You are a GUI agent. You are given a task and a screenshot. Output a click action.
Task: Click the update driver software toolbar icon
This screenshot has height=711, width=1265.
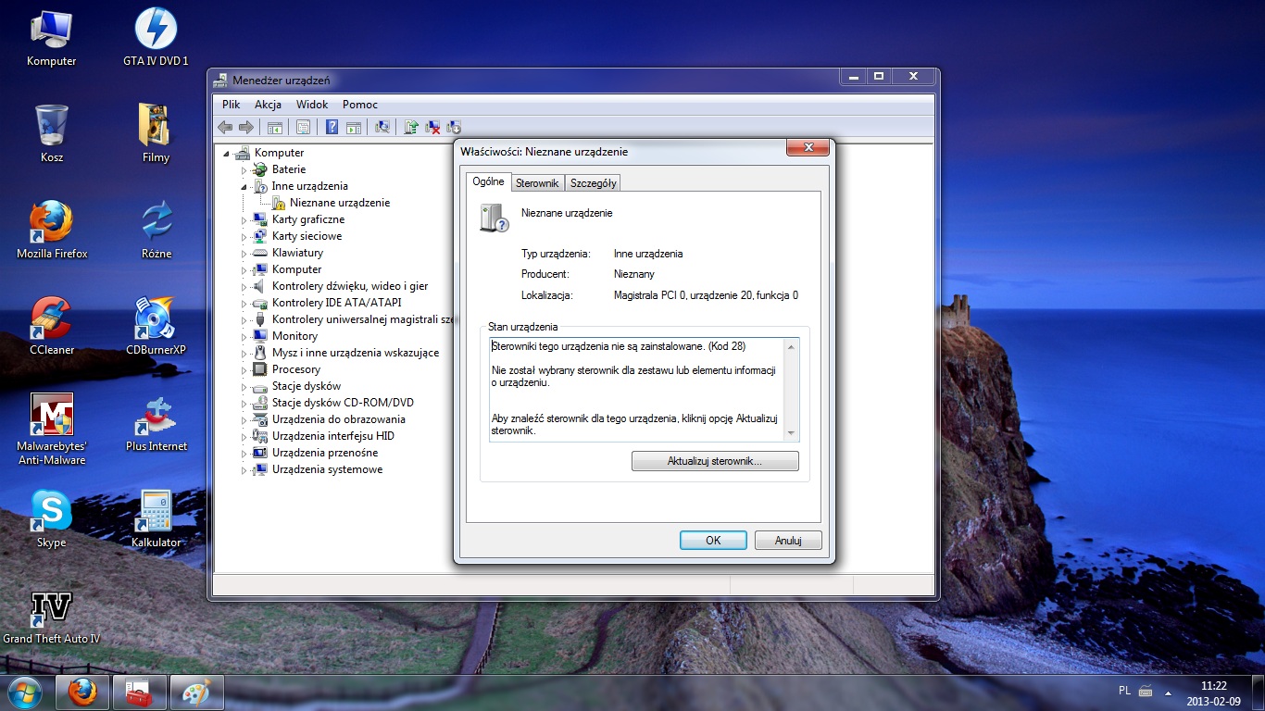[410, 127]
